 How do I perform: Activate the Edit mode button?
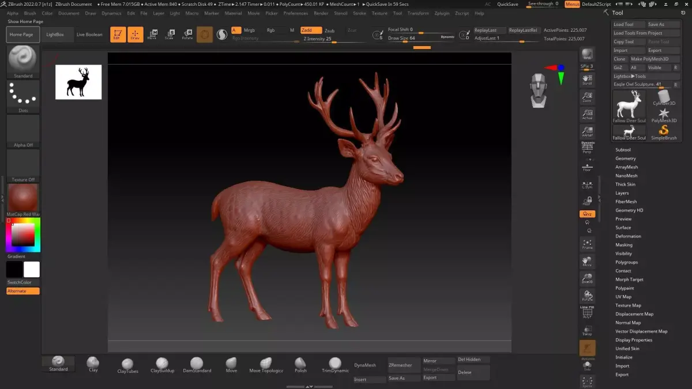tap(118, 35)
